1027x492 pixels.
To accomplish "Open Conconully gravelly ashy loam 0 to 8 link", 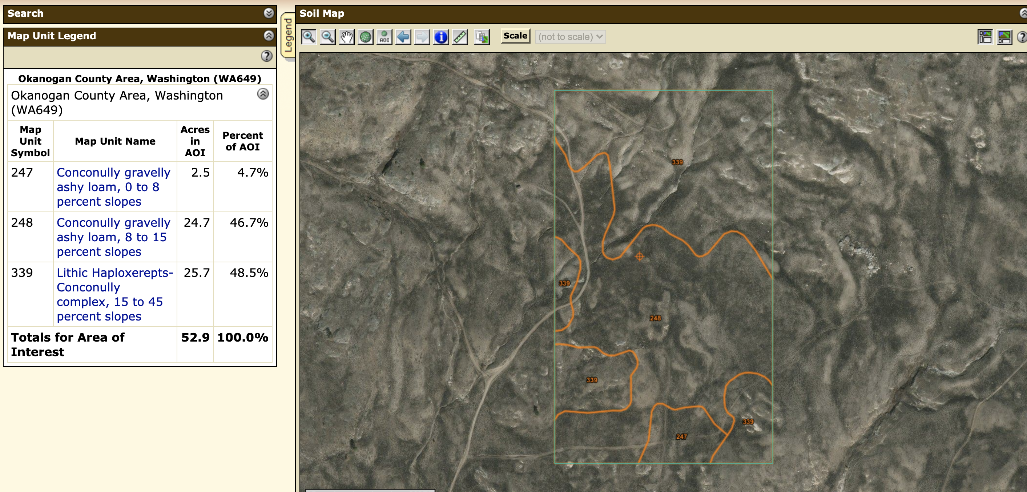I will (x=113, y=187).
